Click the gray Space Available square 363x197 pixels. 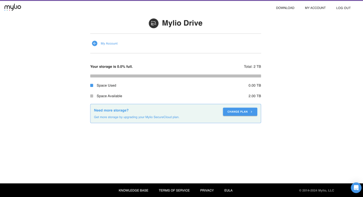(x=92, y=96)
